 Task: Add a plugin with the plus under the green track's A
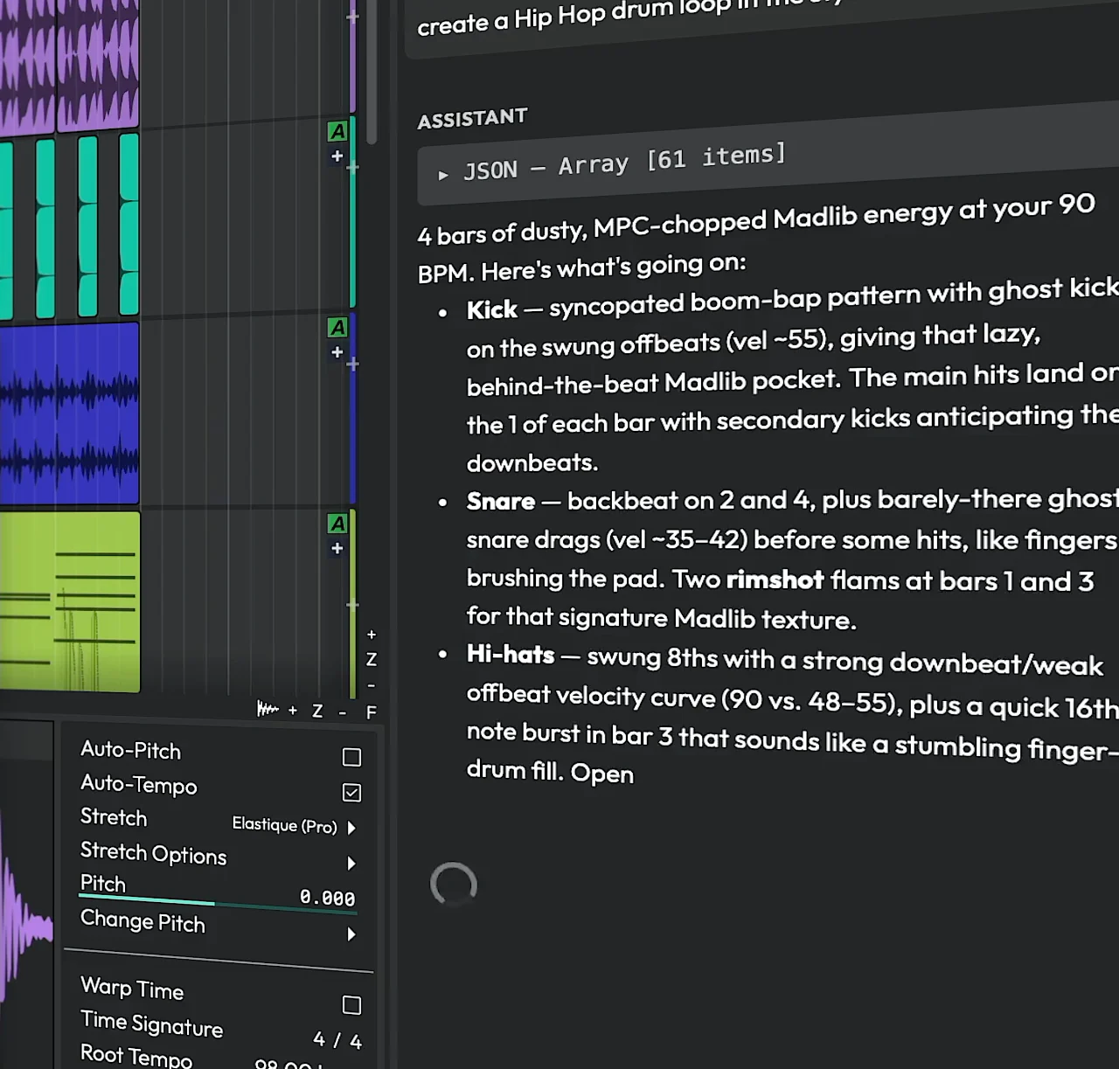coord(337,549)
